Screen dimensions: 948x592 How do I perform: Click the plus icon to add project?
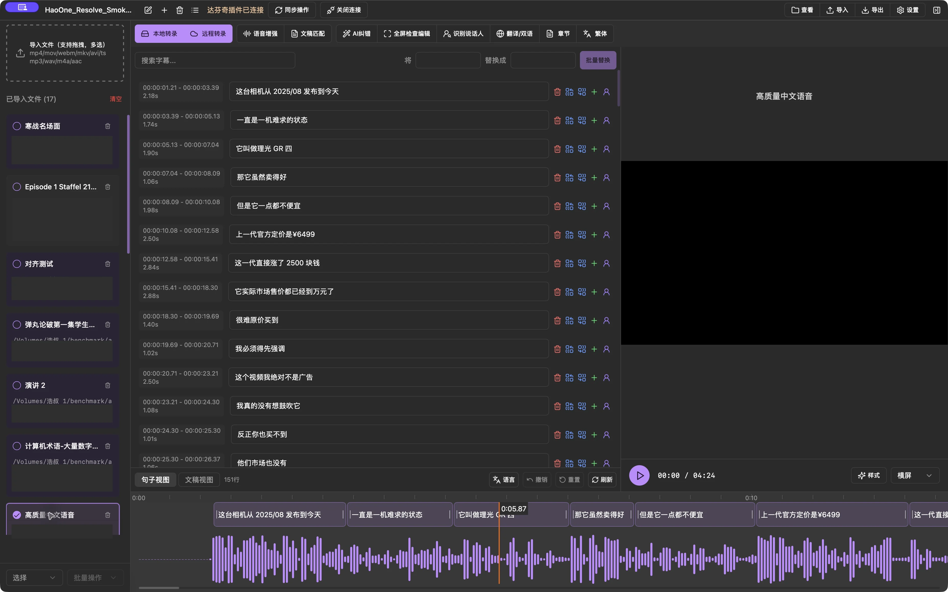coord(164,10)
